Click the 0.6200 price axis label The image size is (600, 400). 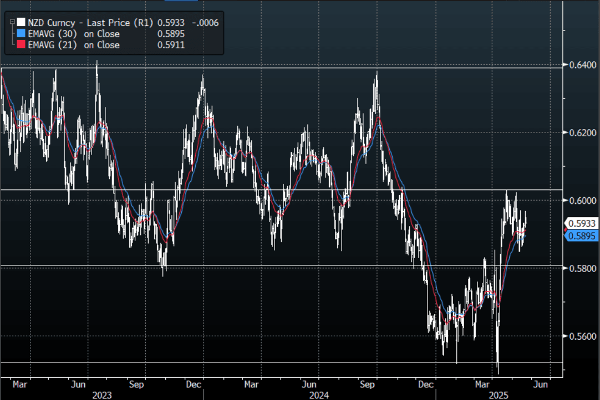579,133
